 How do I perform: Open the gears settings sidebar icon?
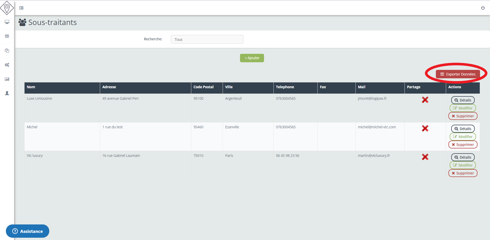pos(7,65)
